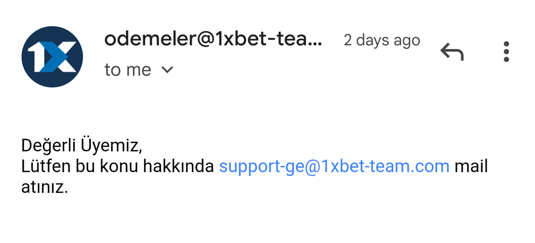Show full To and From details

point(167,70)
